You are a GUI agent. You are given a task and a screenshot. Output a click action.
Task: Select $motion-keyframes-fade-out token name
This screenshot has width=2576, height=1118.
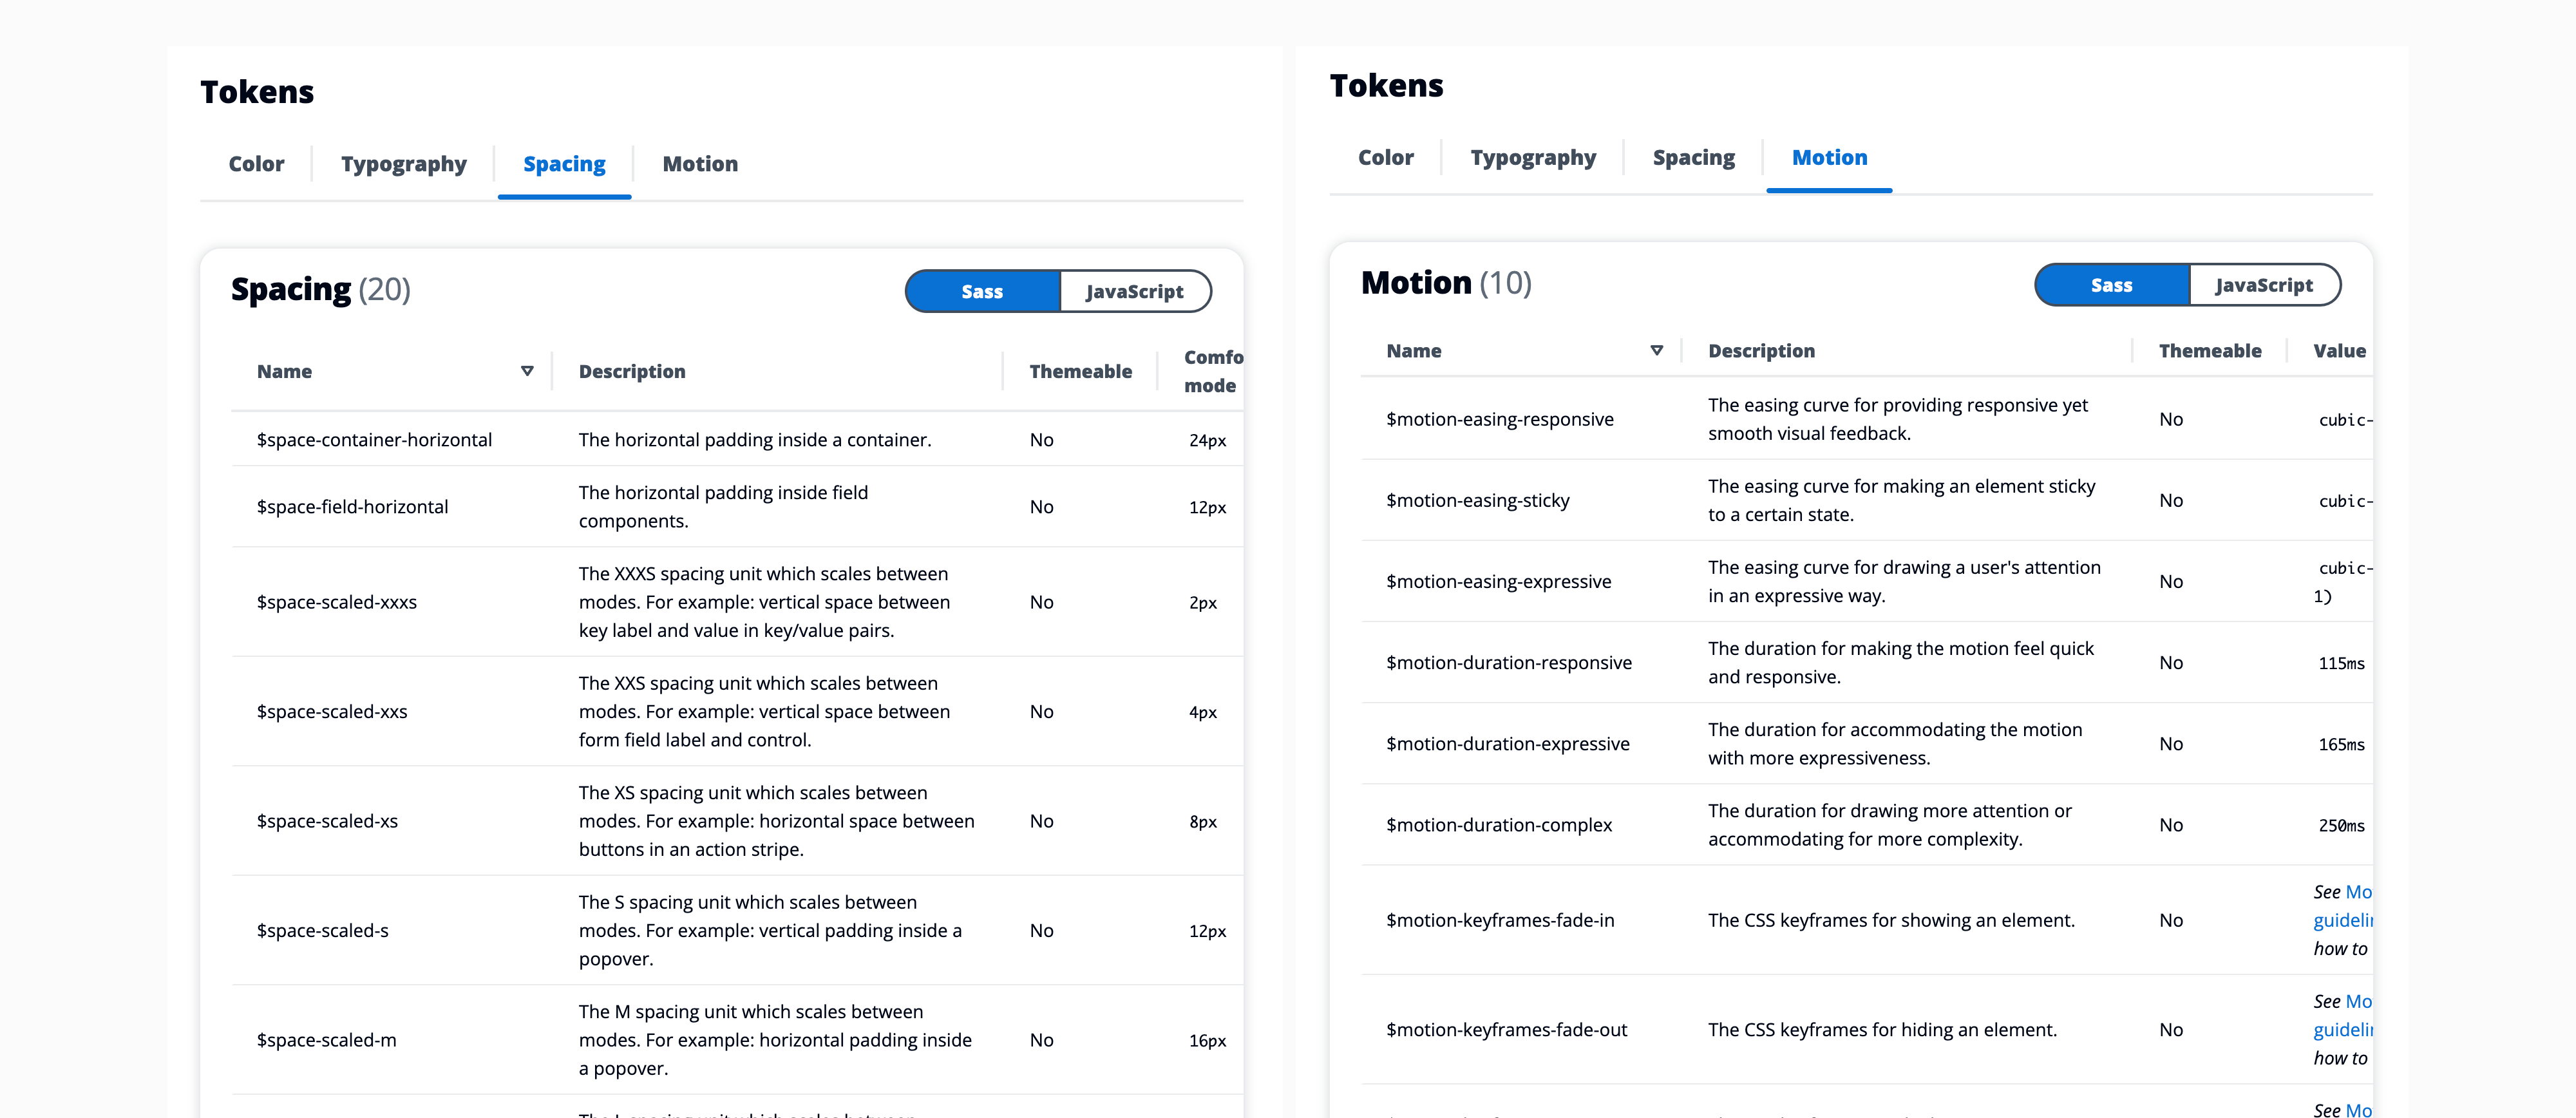[x=1507, y=1030]
